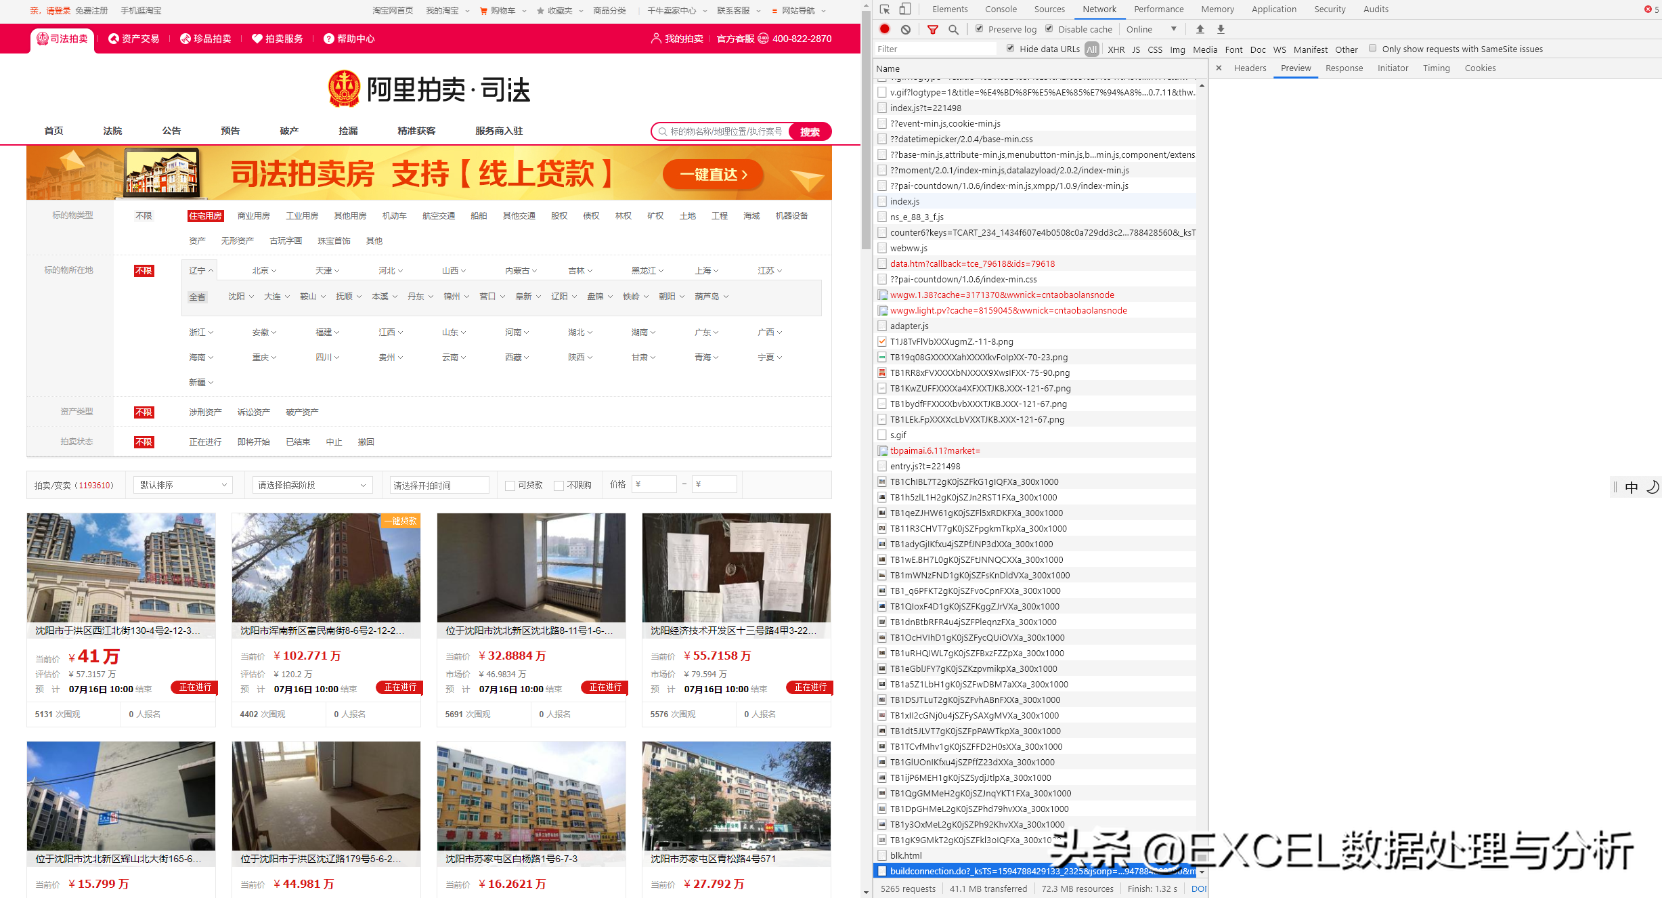Screen dimensions: 1662x898
Task: Click 珍品拍卖 icon in red bar
Action: 185,39
